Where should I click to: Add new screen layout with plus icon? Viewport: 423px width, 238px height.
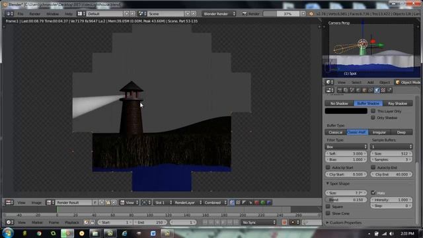(126, 13)
